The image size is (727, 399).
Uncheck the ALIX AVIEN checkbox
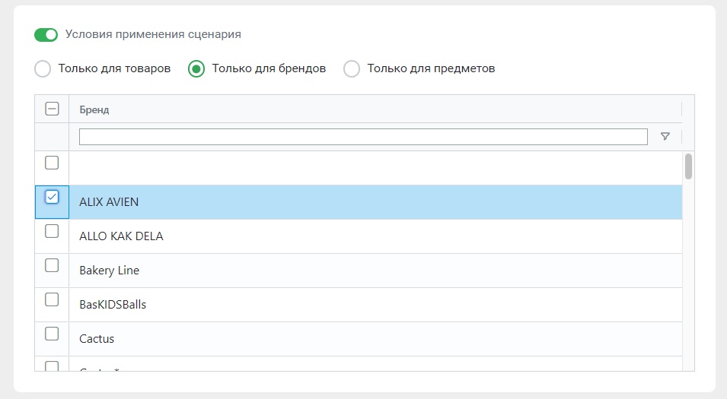[x=52, y=197]
